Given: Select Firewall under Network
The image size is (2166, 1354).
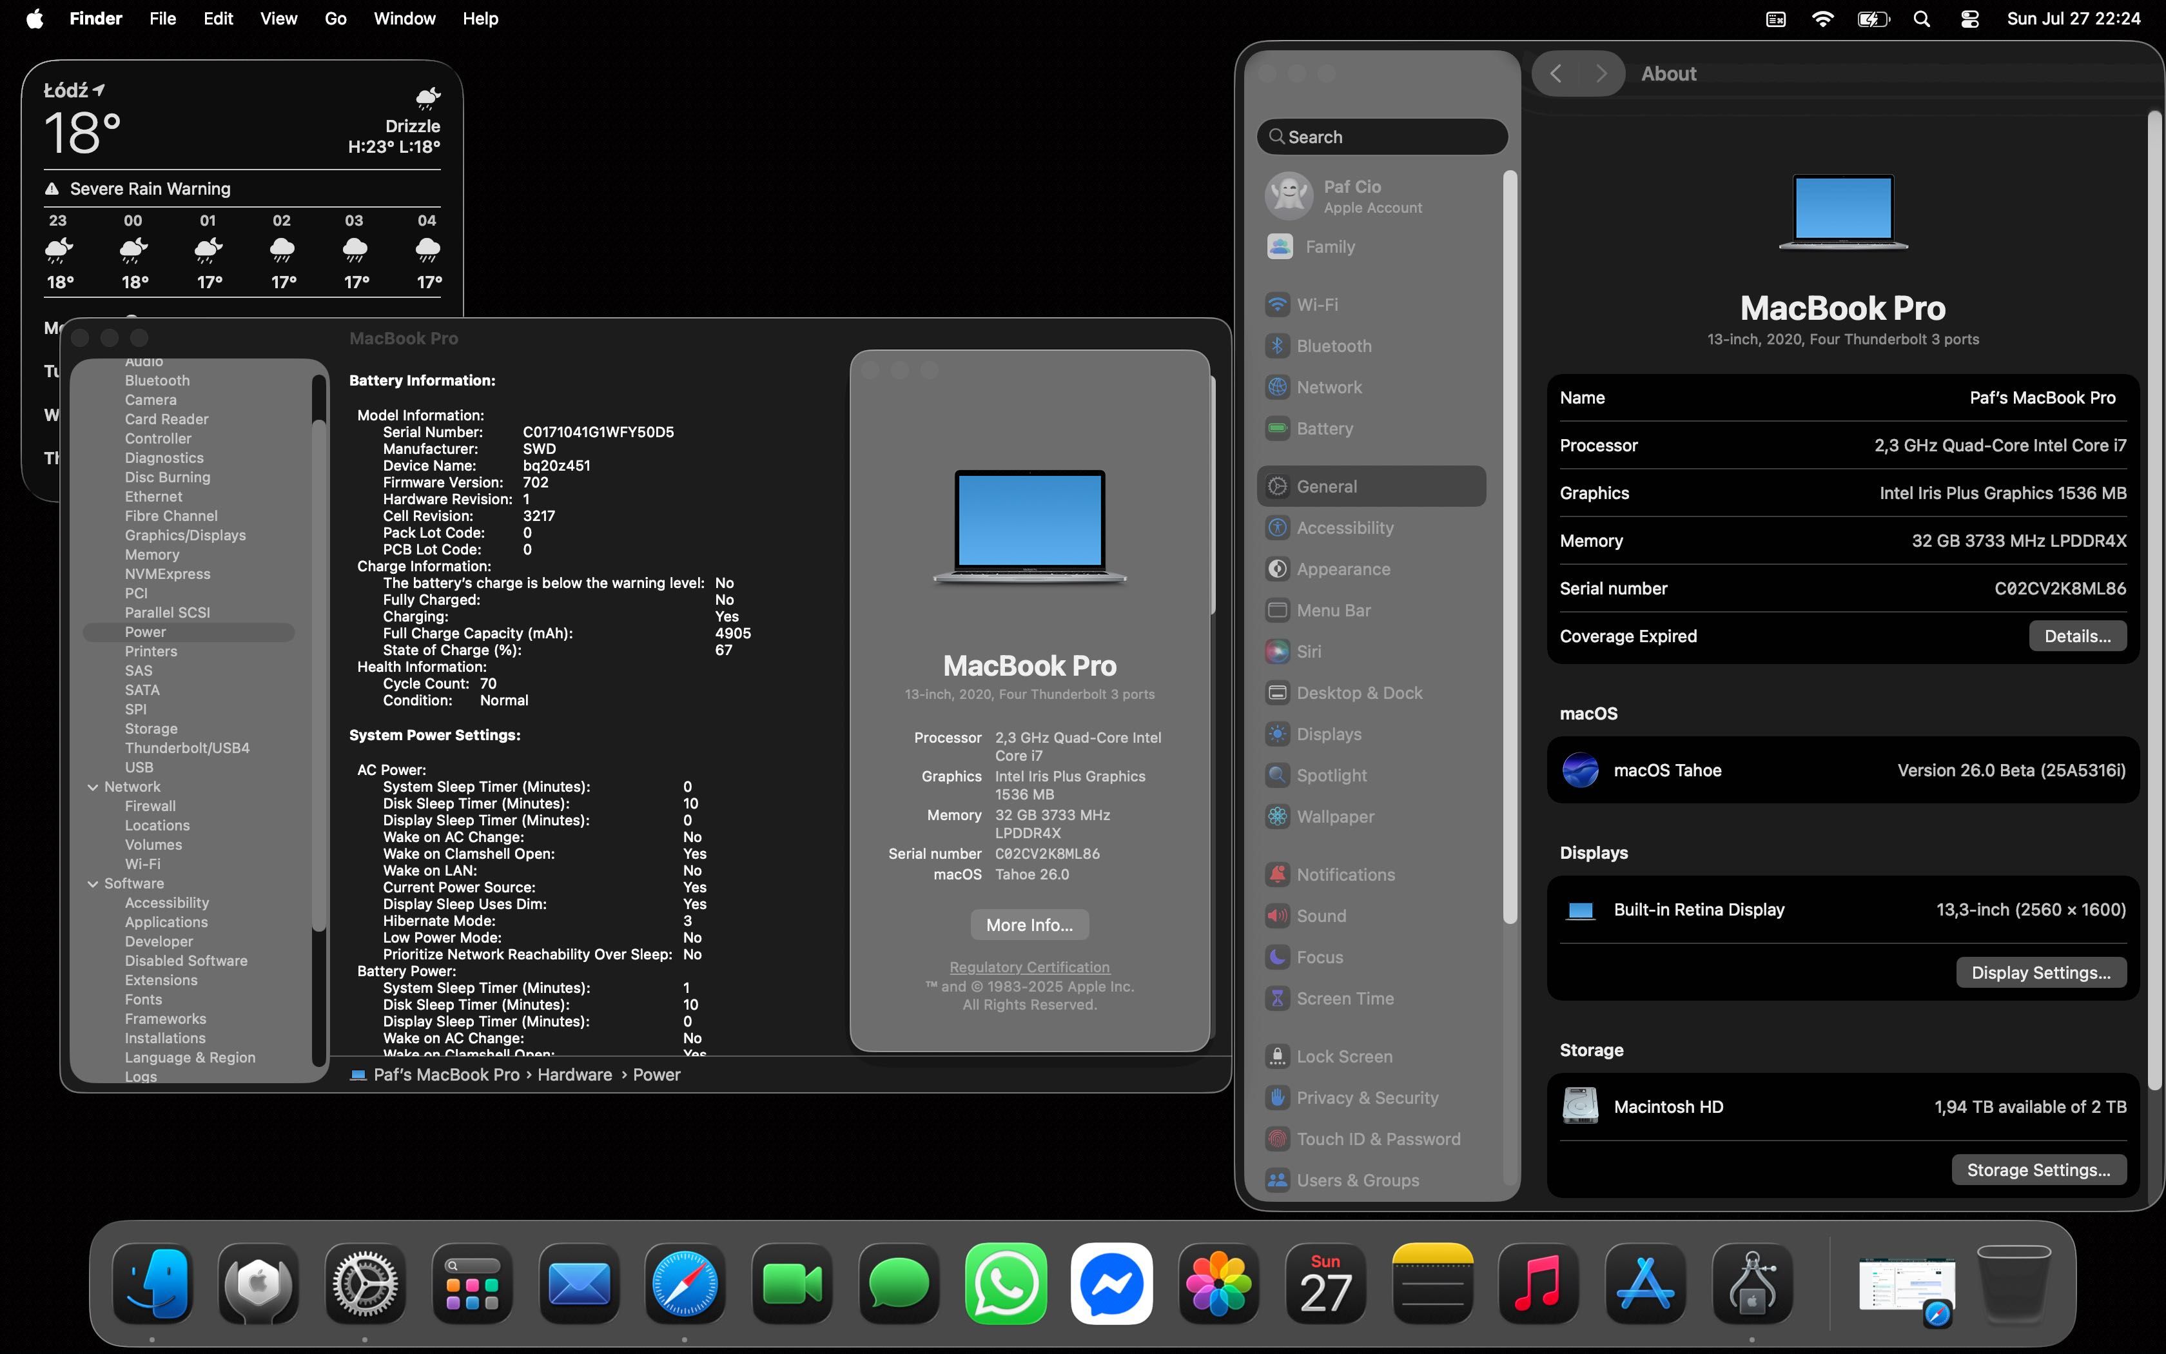Looking at the screenshot, I should (150, 806).
